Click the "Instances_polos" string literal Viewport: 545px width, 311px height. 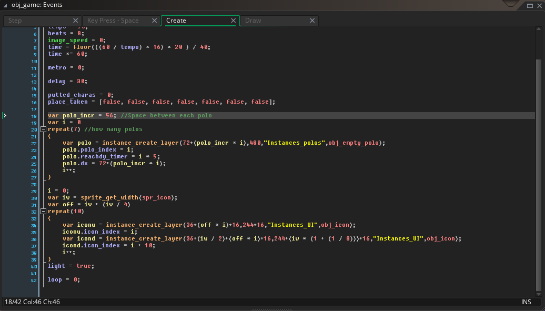295,143
